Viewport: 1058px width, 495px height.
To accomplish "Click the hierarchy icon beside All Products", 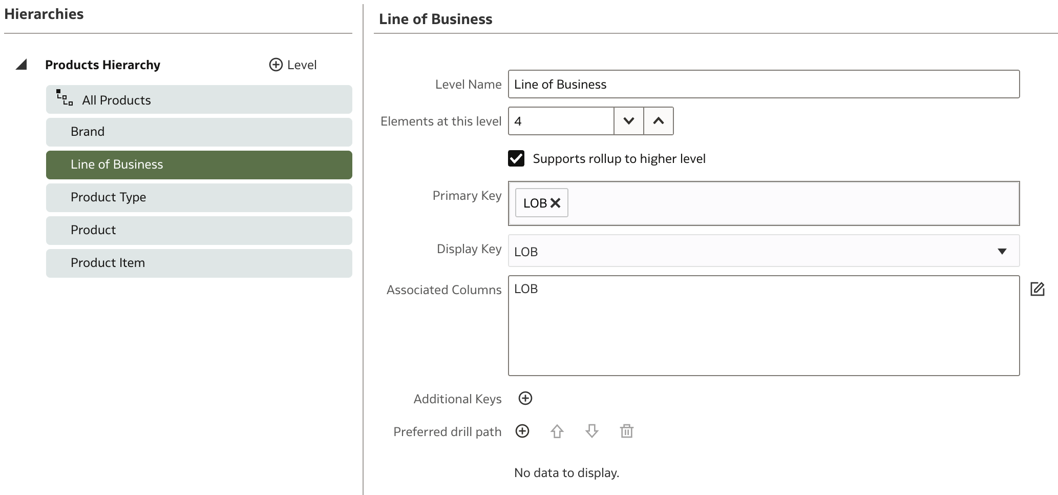I will [65, 97].
